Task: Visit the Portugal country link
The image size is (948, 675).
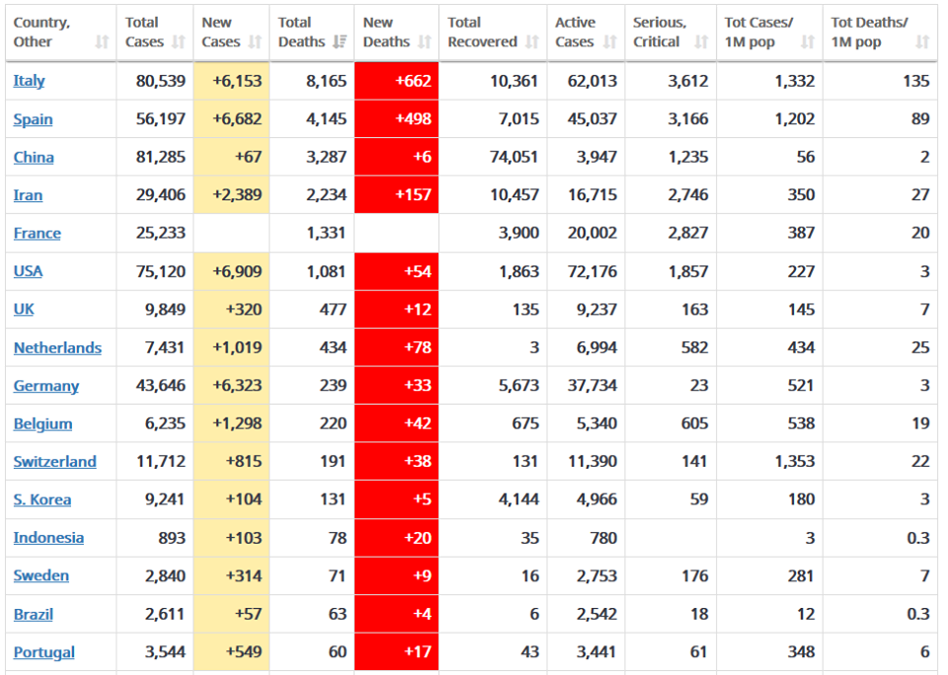Action: click(x=44, y=652)
